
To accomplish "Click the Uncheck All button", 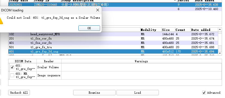I will tap(19, 93).
